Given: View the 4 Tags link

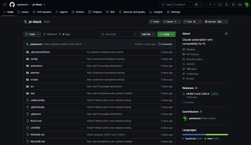Looking at the screenshot, I should click(64, 34).
